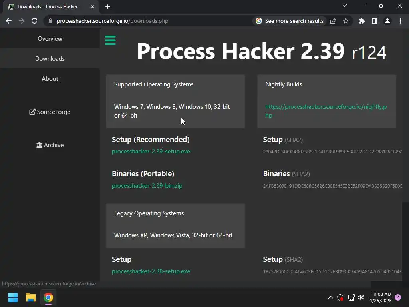Go back with browser back arrow
The height and width of the screenshot is (307, 409).
(x=9, y=21)
